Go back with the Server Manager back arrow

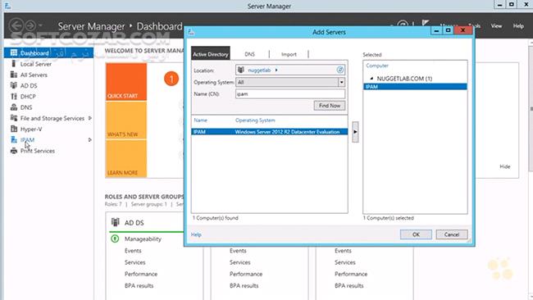coord(16,25)
